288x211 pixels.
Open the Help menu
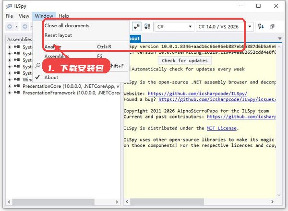[64, 16]
